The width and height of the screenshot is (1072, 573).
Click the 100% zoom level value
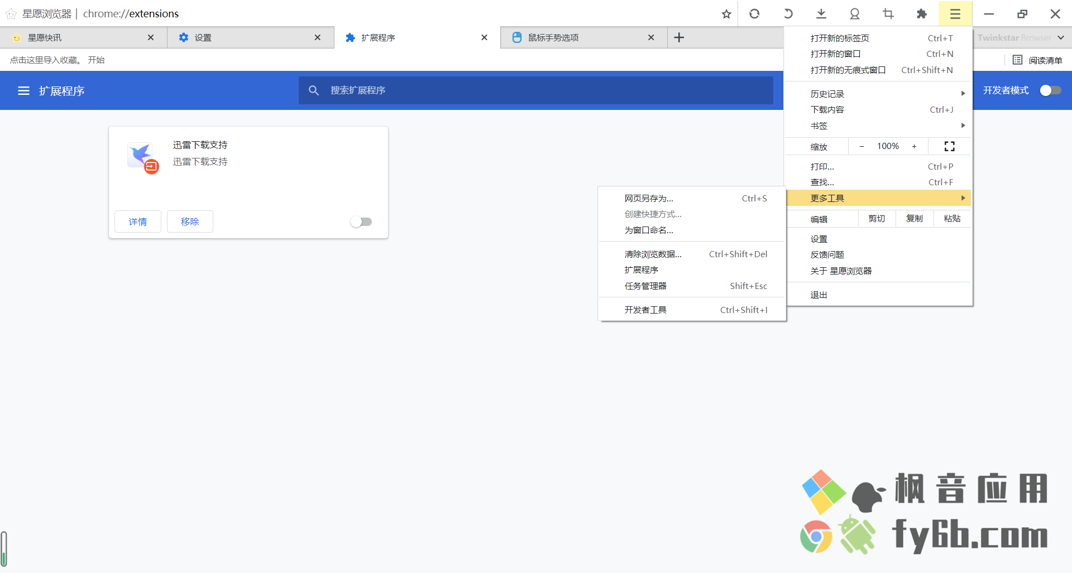coord(888,146)
